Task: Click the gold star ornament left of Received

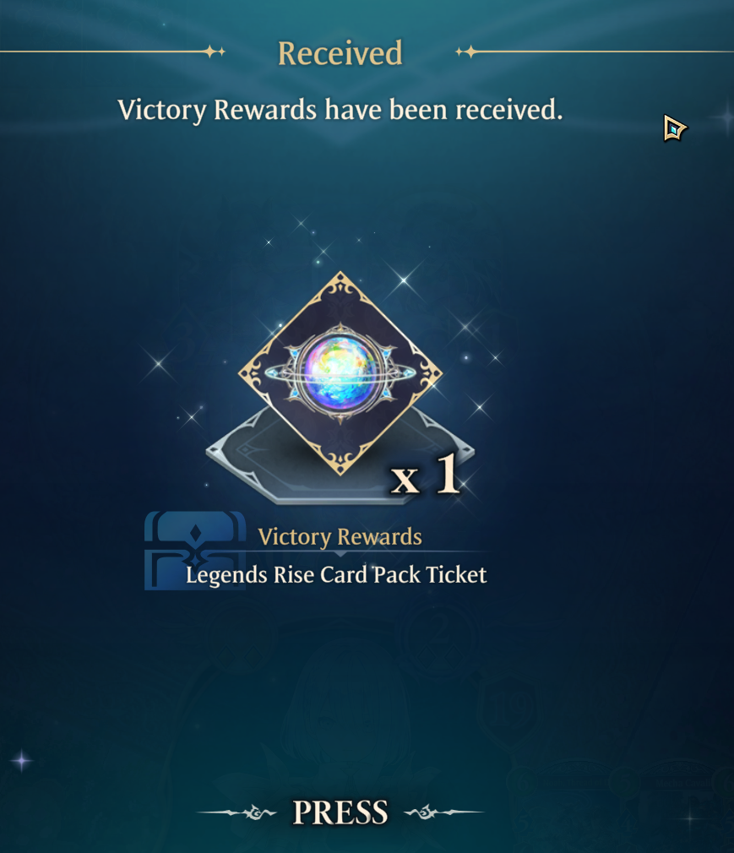Action: (x=215, y=52)
